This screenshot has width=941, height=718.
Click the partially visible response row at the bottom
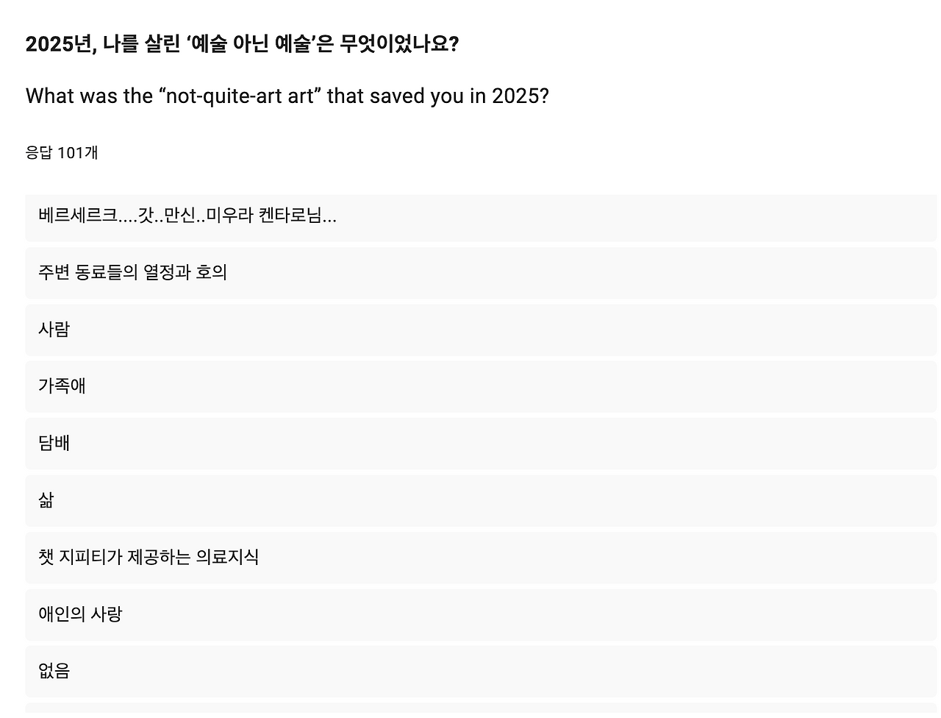point(481,710)
